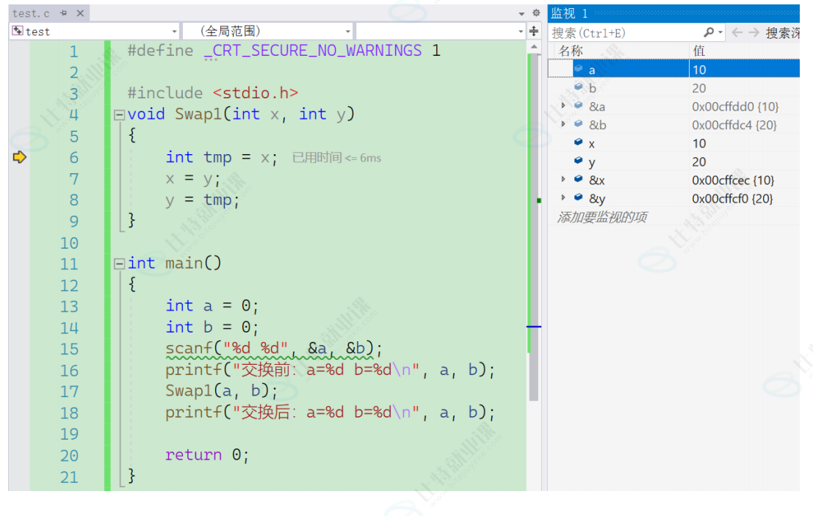Click the next search result arrow
813x516 pixels.
click(x=754, y=32)
